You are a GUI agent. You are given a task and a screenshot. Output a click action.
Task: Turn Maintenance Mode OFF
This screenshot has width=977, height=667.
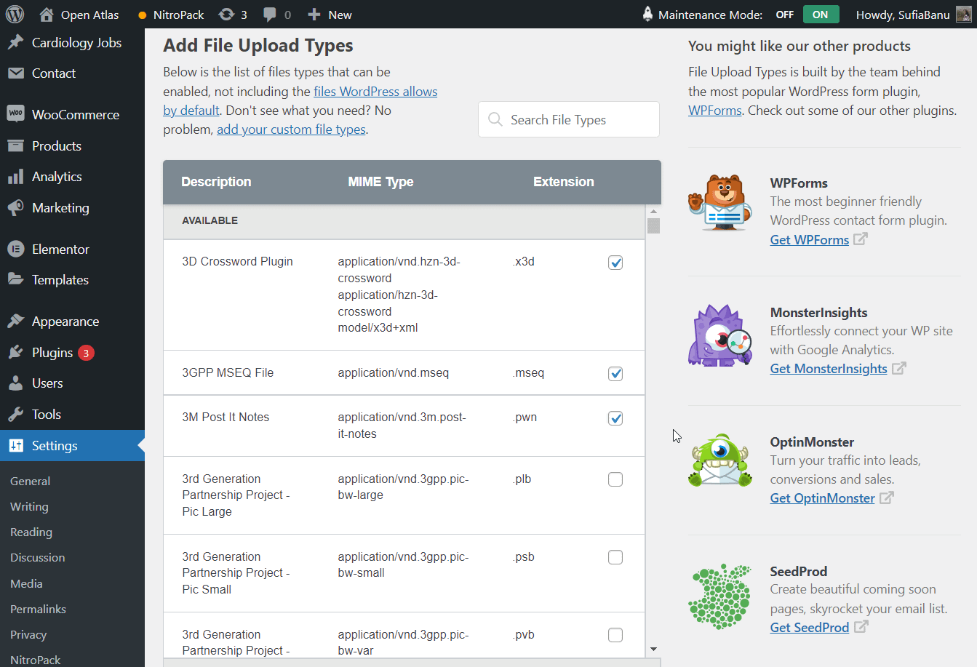coord(785,15)
